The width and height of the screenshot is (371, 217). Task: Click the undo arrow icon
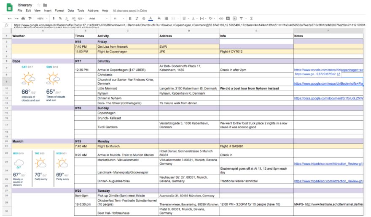pyautogui.click(x=10, y=19)
